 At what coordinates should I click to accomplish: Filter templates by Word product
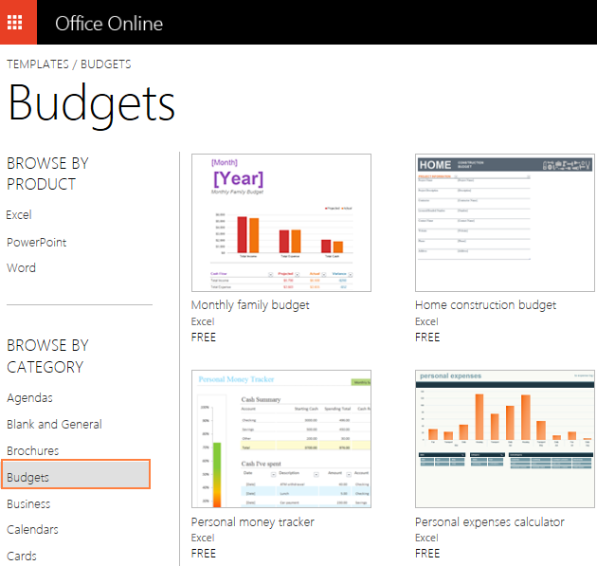(22, 268)
